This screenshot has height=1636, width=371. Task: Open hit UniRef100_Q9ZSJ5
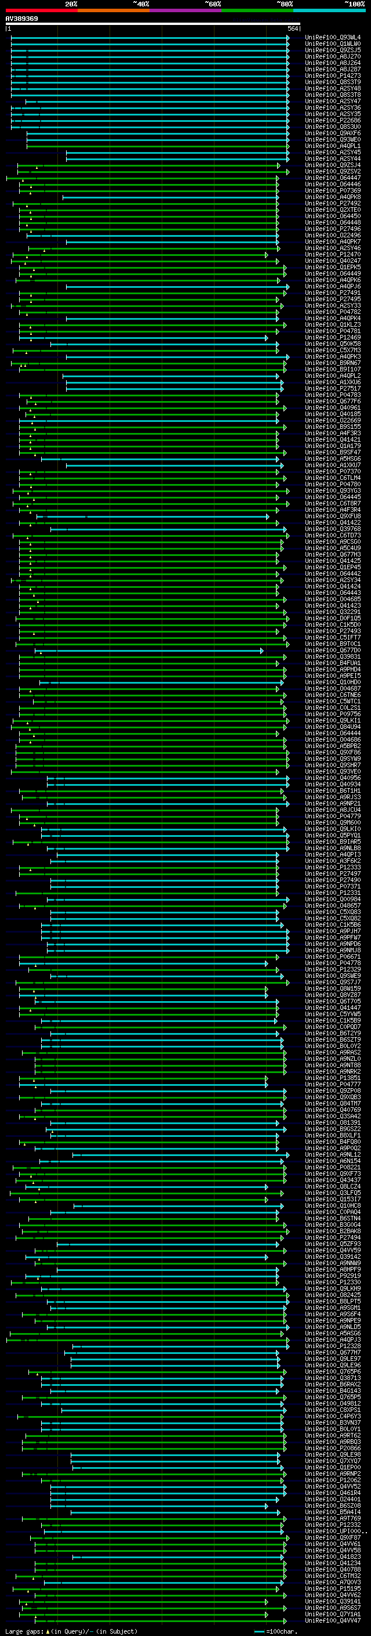click(333, 50)
